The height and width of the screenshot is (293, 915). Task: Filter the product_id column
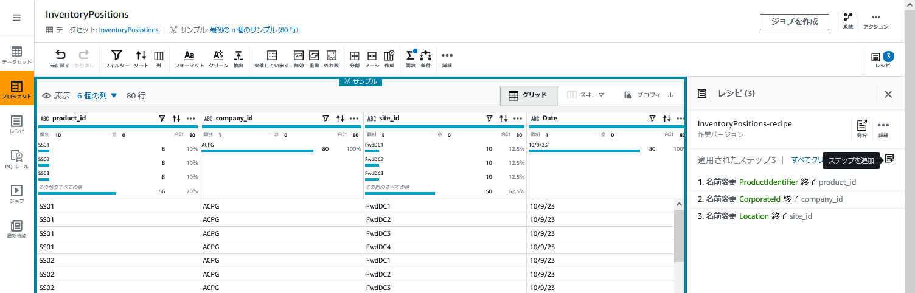tap(162, 119)
